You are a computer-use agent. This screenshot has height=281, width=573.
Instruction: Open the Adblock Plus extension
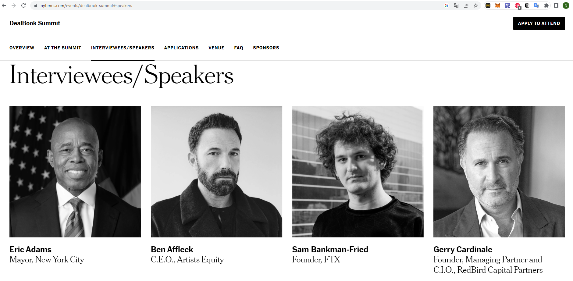[517, 5]
